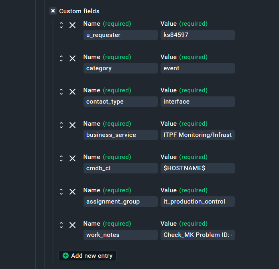Delete the contact_type entry row
279x269 pixels.
72,92
